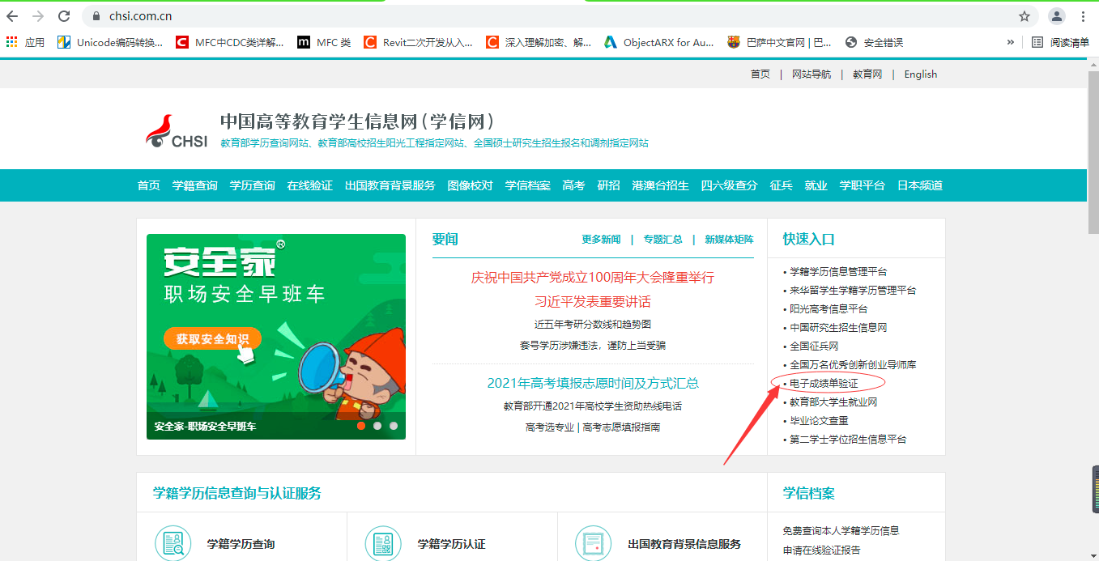The height and width of the screenshot is (561, 1099).
Task: Open 庆祝中国共产党成立100周年 headline
Action: [x=593, y=277]
